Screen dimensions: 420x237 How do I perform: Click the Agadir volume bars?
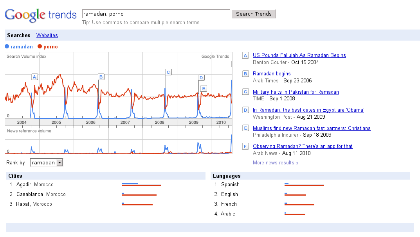pyautogui.click(x=141, y=184)
